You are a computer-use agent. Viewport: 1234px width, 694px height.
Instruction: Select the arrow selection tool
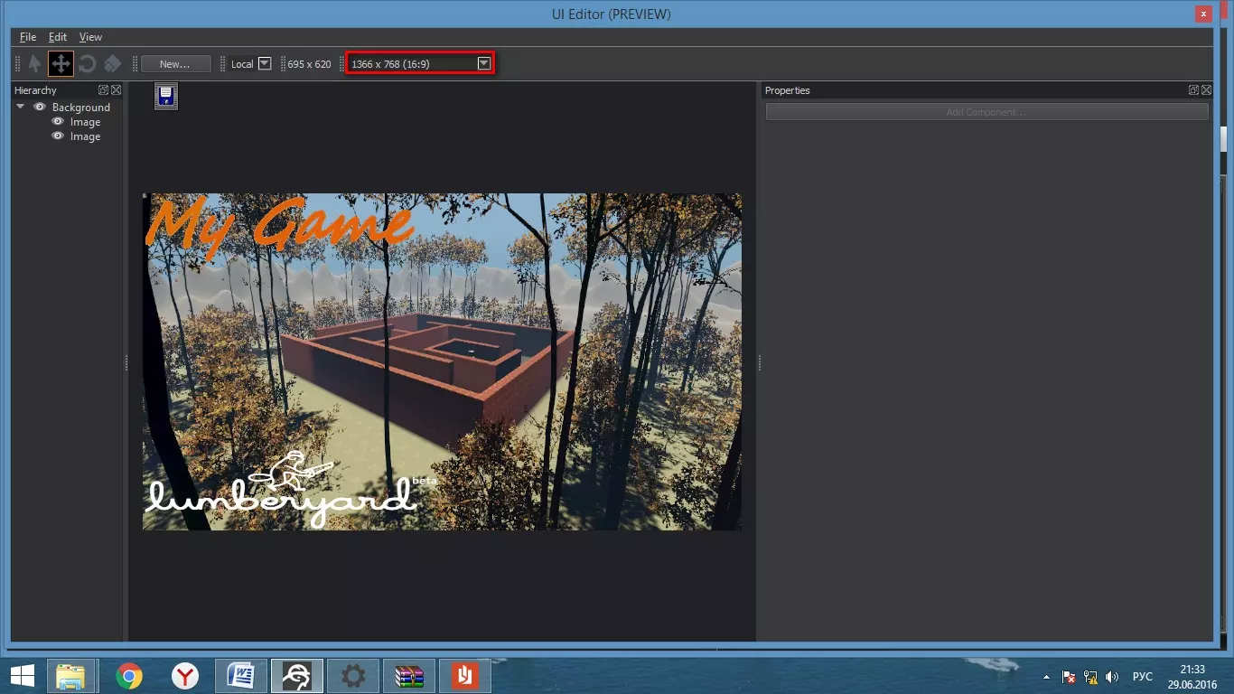tap(34, 64)
